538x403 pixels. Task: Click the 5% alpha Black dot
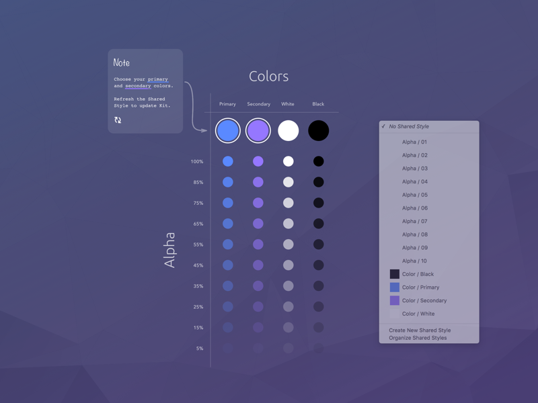click(318, 349)
